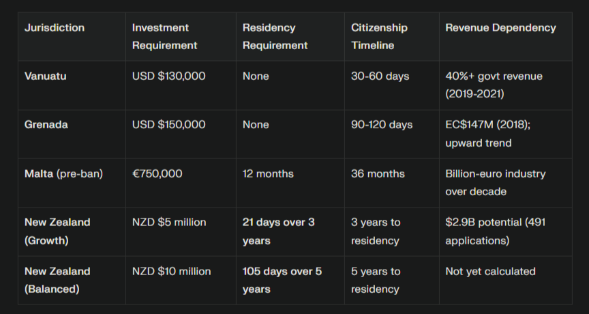Select the bold 21 days over 3 years cell
The width and height of the screenshot is (589, 314).
(278, 231)
